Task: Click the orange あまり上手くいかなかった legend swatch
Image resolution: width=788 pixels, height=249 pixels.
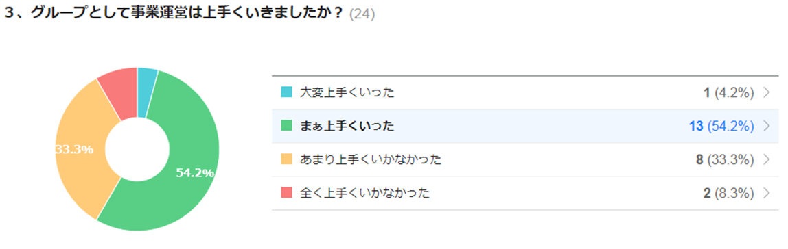Action: (286, 159)
